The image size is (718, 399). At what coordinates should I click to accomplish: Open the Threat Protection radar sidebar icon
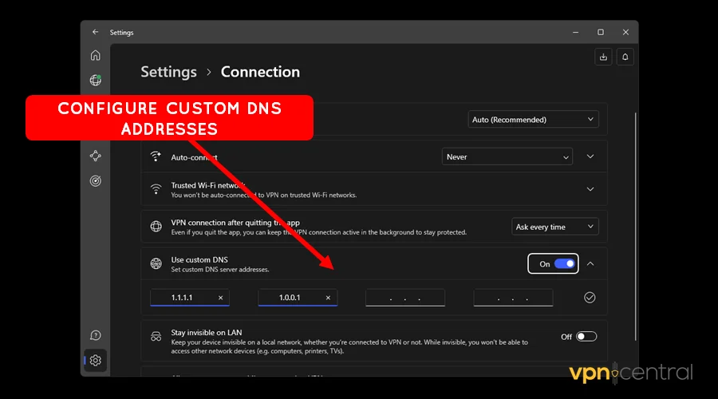[95, 181]
